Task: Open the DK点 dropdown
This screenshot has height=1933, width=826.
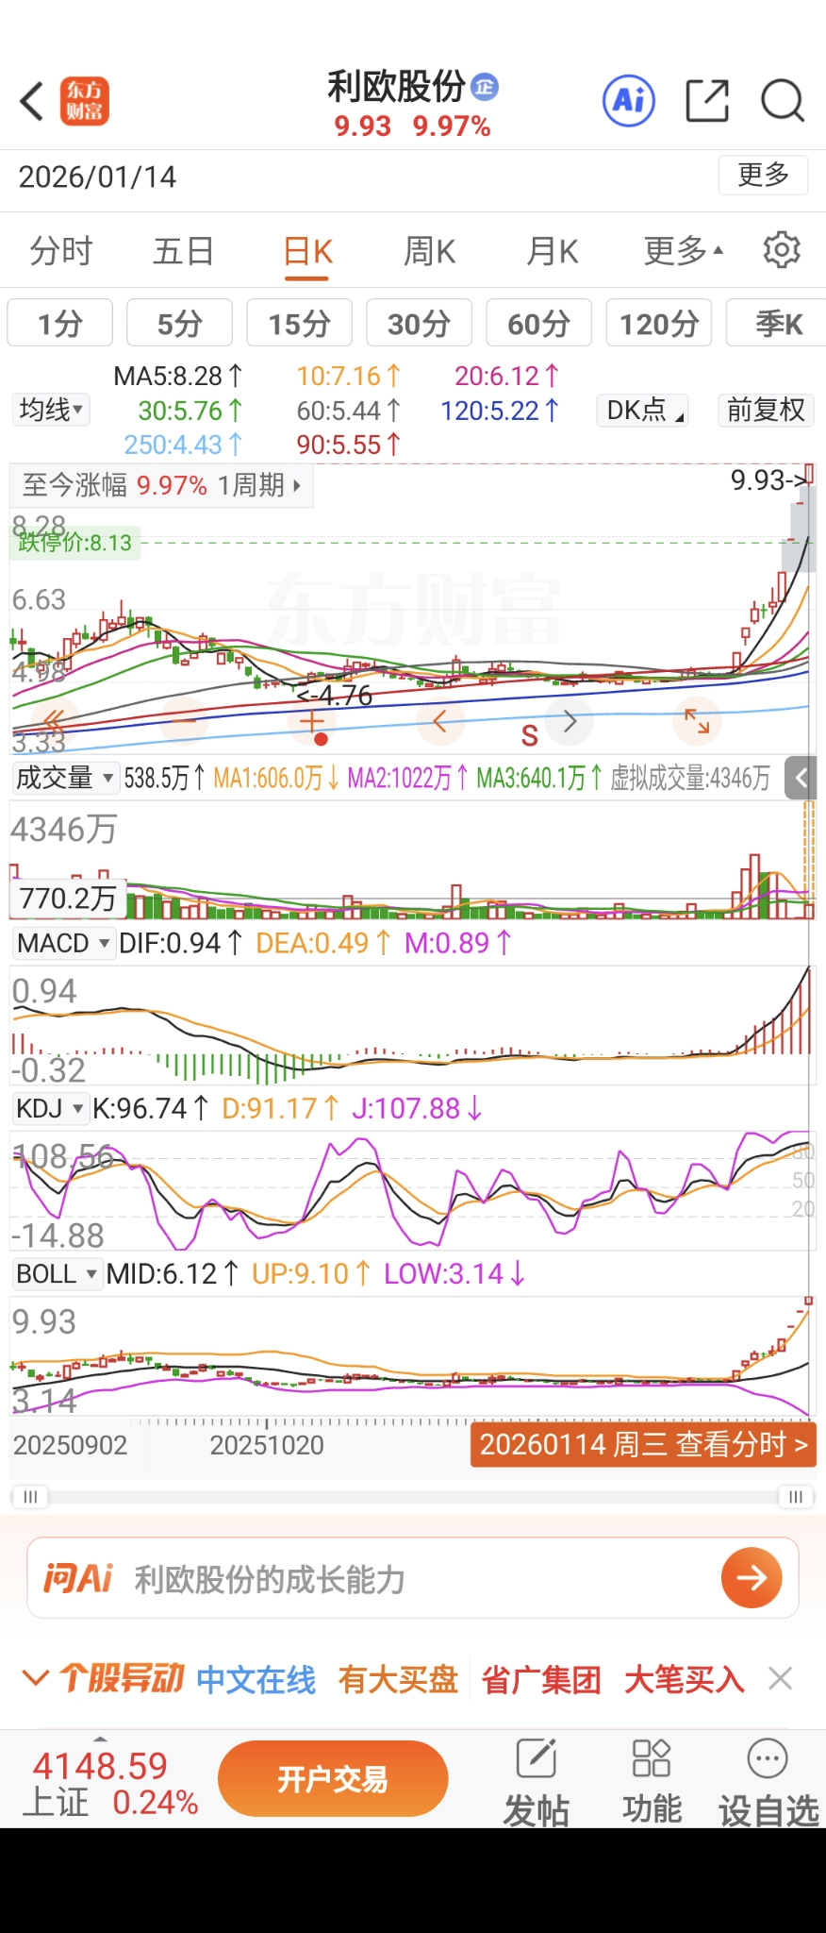Action: pyautogui.click(x=642, y=411)
